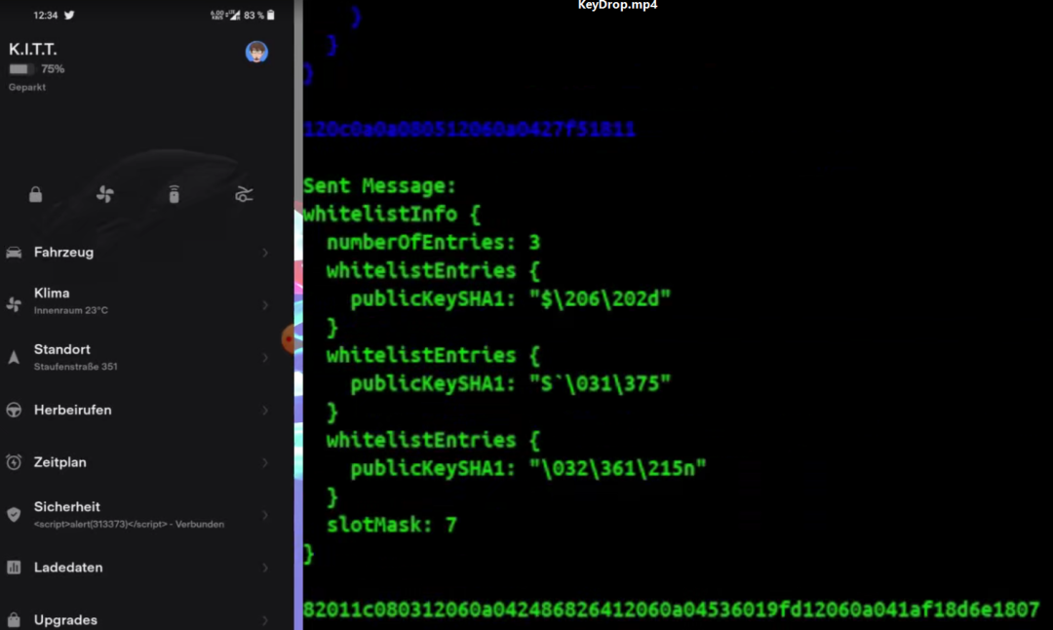
Task: Expand the Ladedaten row chevron
Action: pos(265,568)
